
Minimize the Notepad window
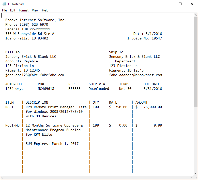coord(169,4)
